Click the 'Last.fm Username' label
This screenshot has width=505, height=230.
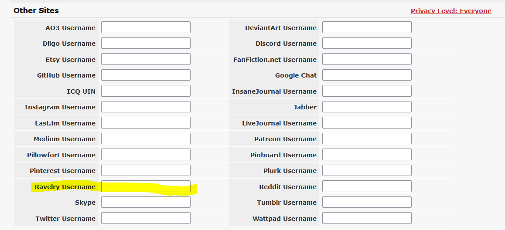[x=65, y=123]
